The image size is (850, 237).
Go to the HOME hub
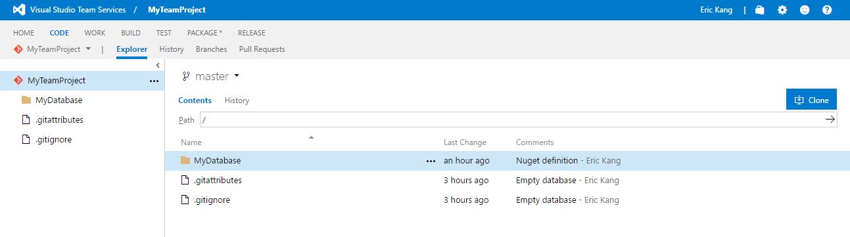pyautogui.click(x=24, y=33)
